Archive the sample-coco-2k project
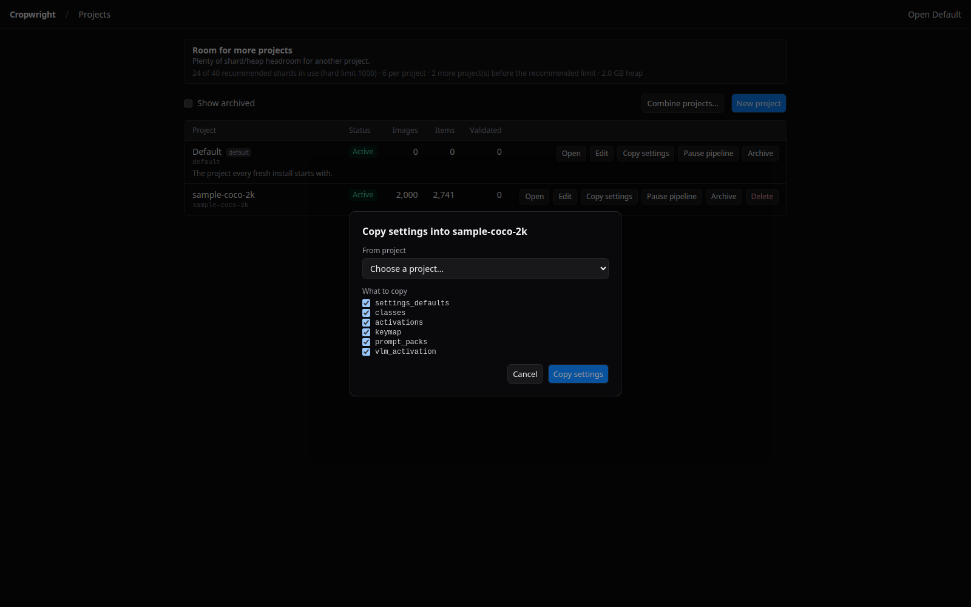Screen dimensions: 971x607 [723, 197]
